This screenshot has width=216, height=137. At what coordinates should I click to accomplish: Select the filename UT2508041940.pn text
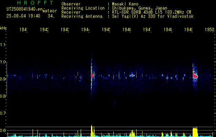[x=24, y=9]
